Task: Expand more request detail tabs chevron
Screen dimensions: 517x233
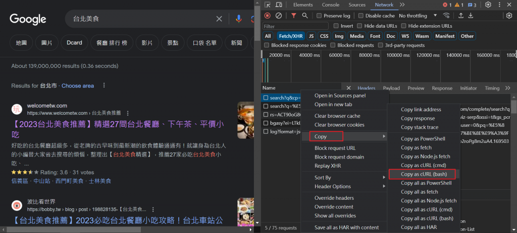Action: click(508, 88)
